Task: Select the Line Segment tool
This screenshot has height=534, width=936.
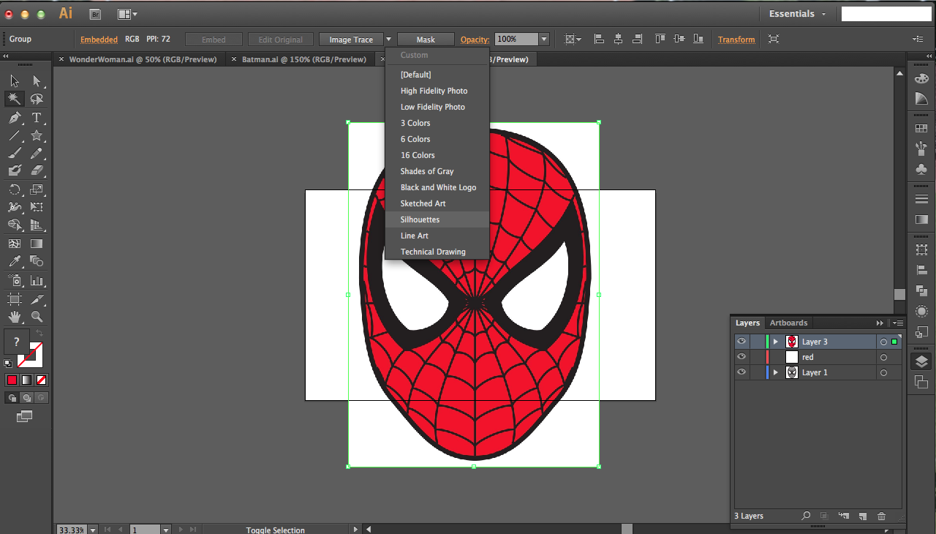Action: pos(15,135)
